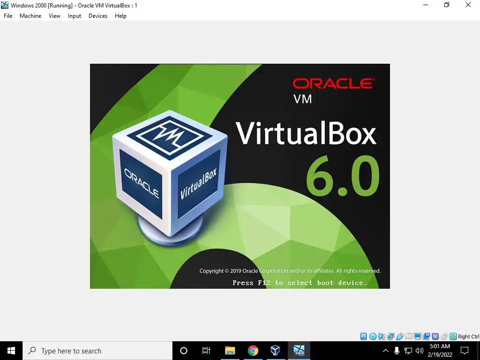The height and width of the screenshot is (360, 480).
Task: Restore down the VirtualBox VM window
Action: [447, 5]
